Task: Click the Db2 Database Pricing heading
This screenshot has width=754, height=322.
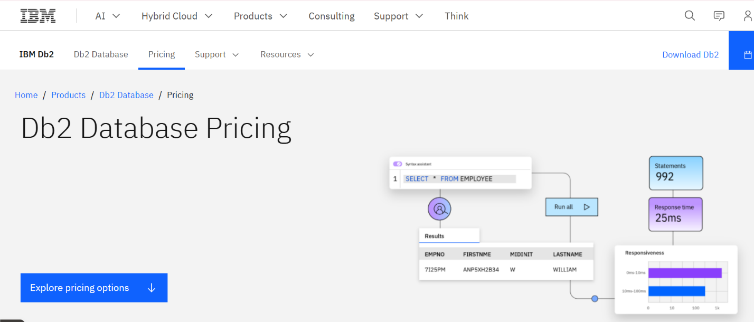Action: [x=156, y=129]
